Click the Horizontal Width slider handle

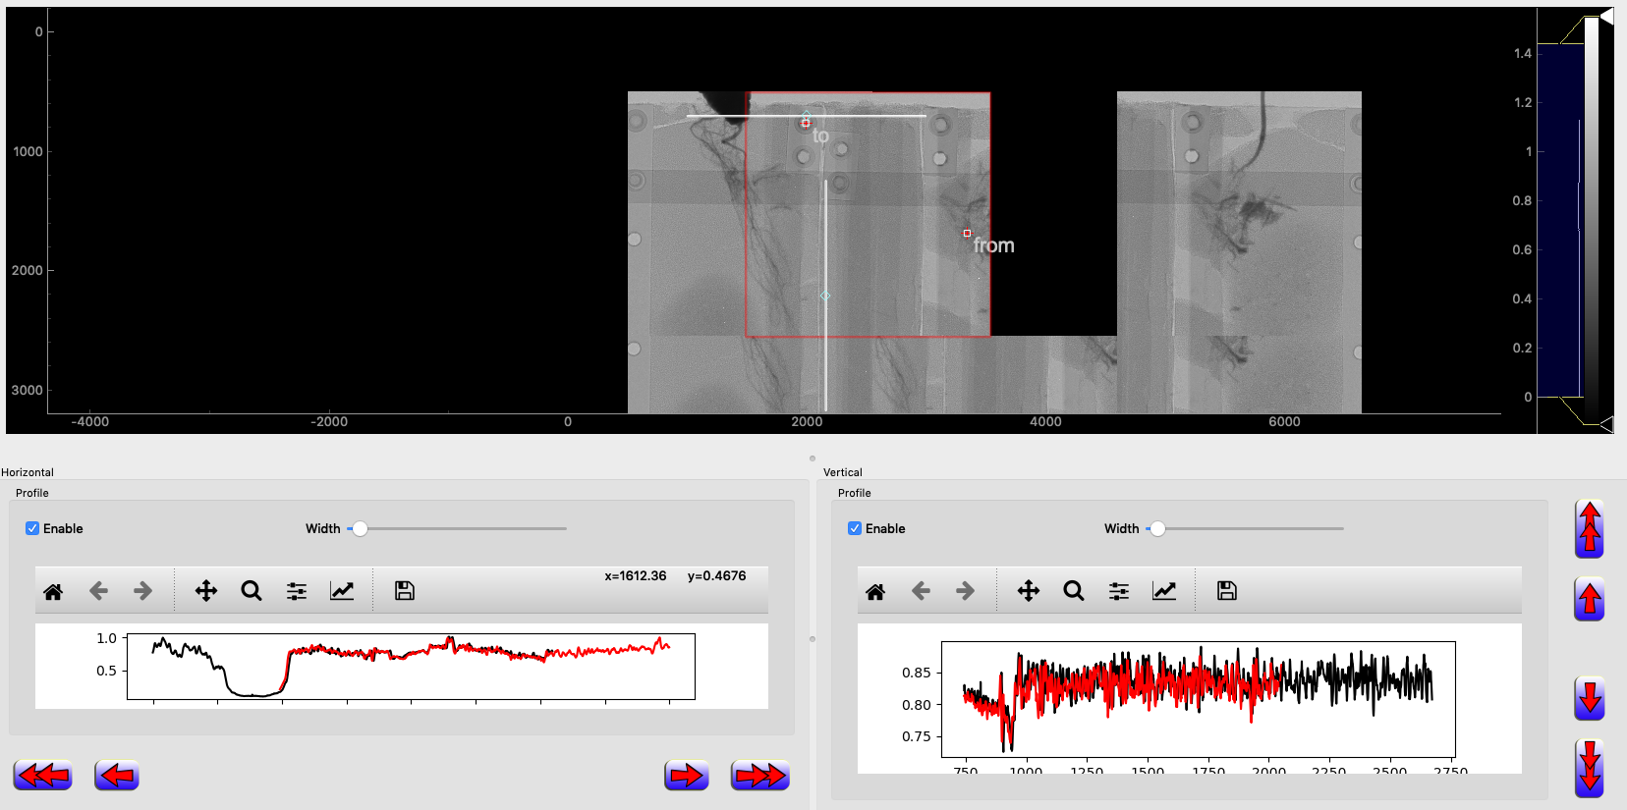pos(360,529)
